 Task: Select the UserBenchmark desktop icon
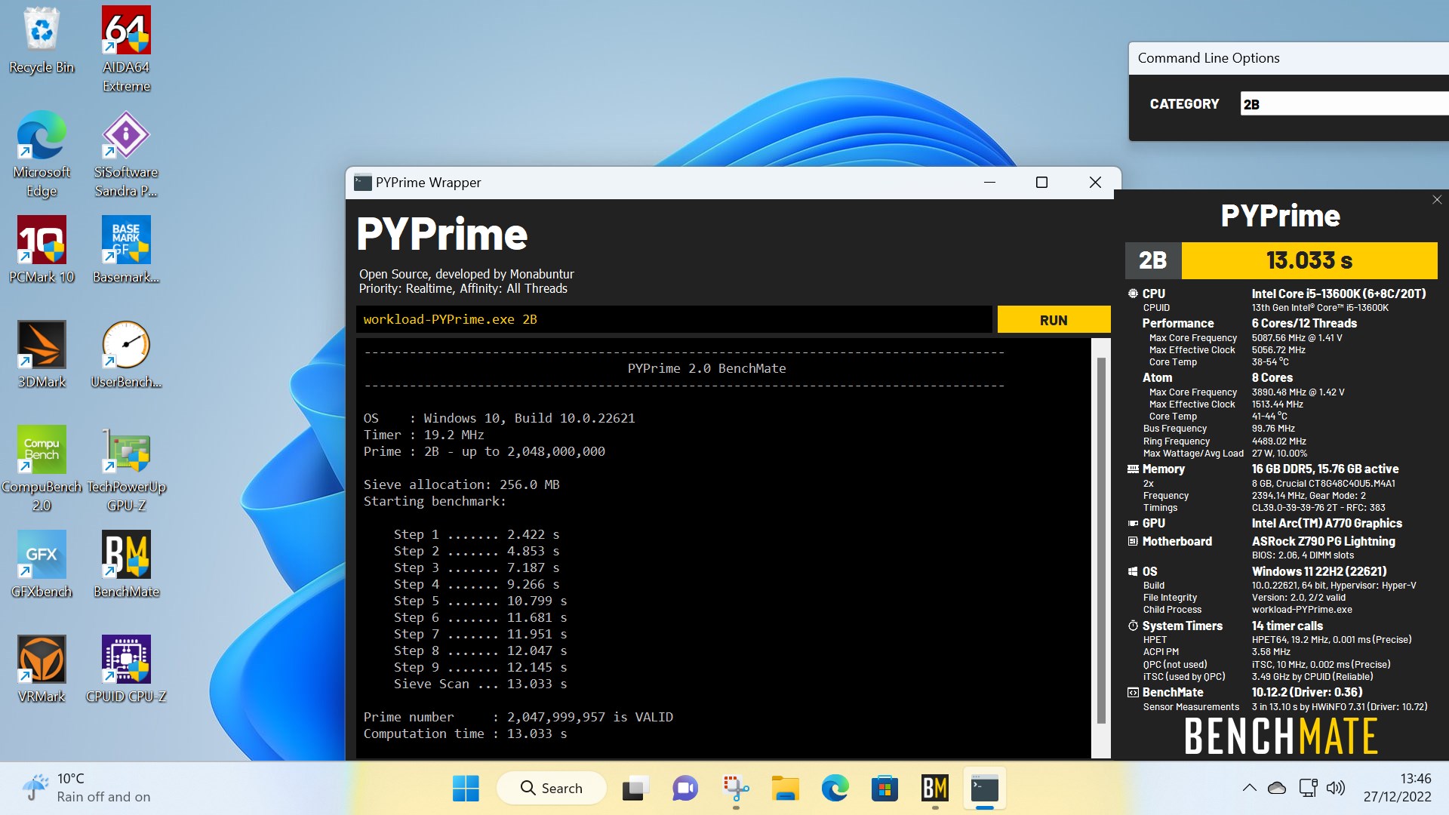click(x=126, y=355)
